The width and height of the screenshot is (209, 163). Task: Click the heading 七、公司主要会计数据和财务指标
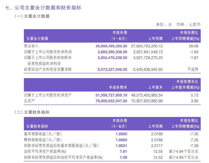[x=43, y=8]
